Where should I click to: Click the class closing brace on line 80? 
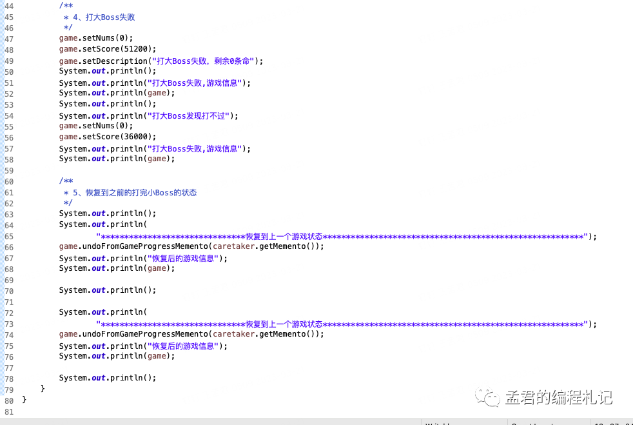(x=24, y=399)
